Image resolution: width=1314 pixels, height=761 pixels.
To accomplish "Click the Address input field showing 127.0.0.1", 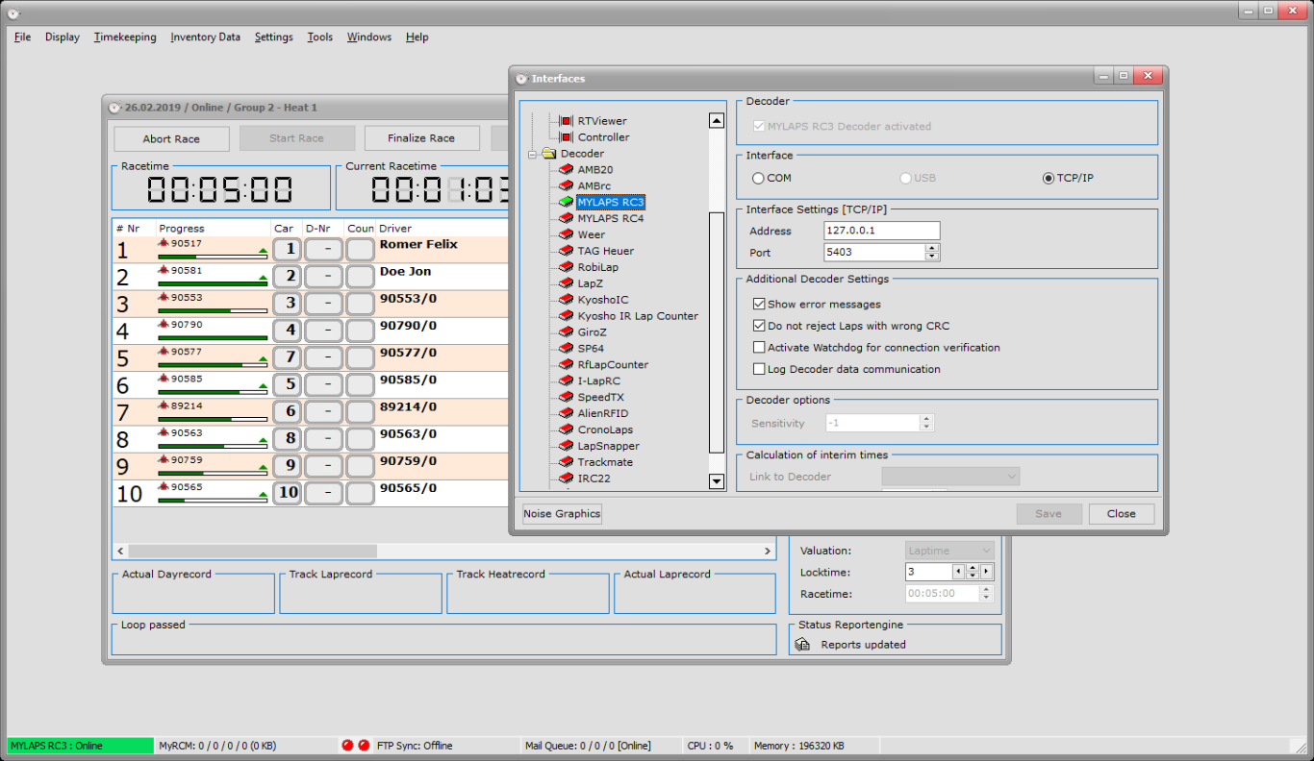I will pyautogui.click(x=881, y=231).
